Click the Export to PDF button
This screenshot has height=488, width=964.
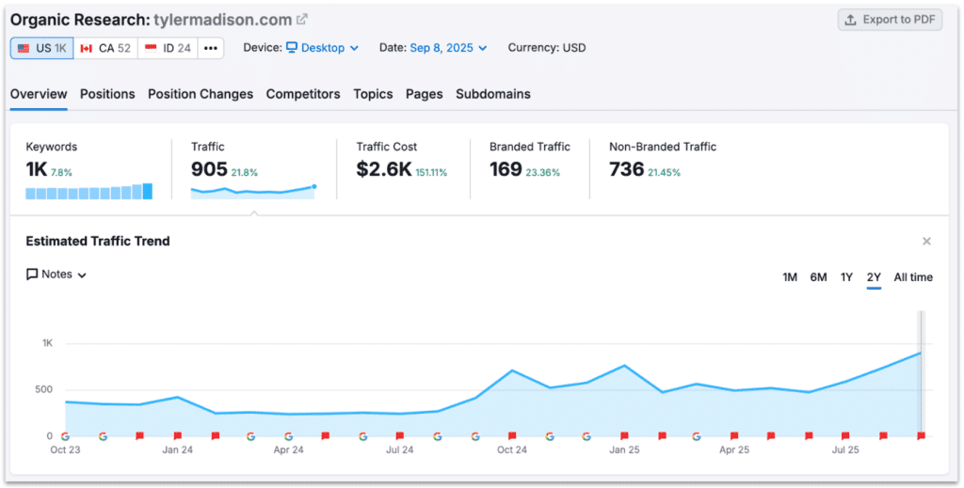(890, 20)
